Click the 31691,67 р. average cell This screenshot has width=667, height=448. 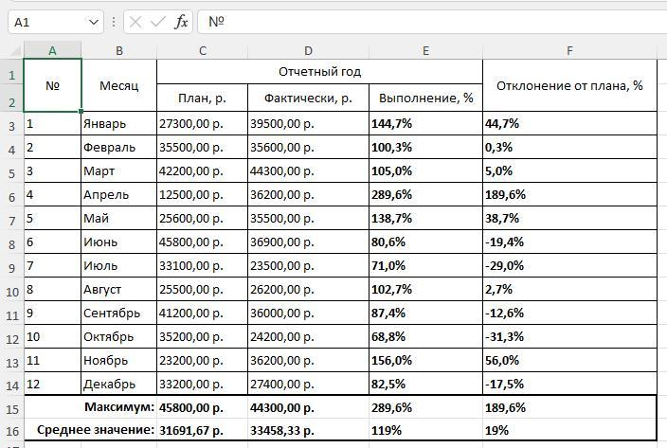pyautogui.click(x=203, y=430)
